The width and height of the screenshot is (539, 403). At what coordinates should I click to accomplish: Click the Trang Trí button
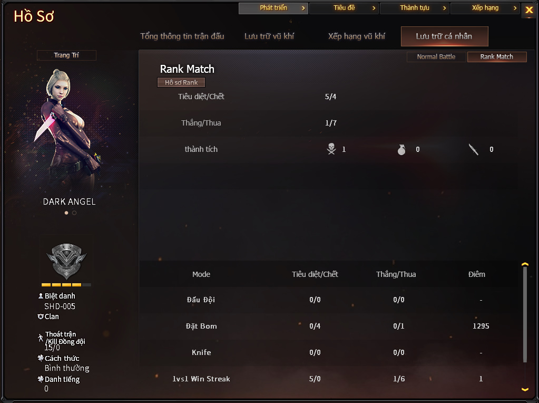(x=66, y=55)
